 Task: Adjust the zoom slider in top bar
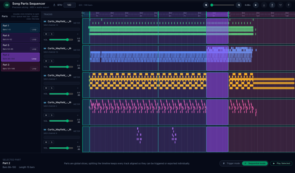click(223, 5)
